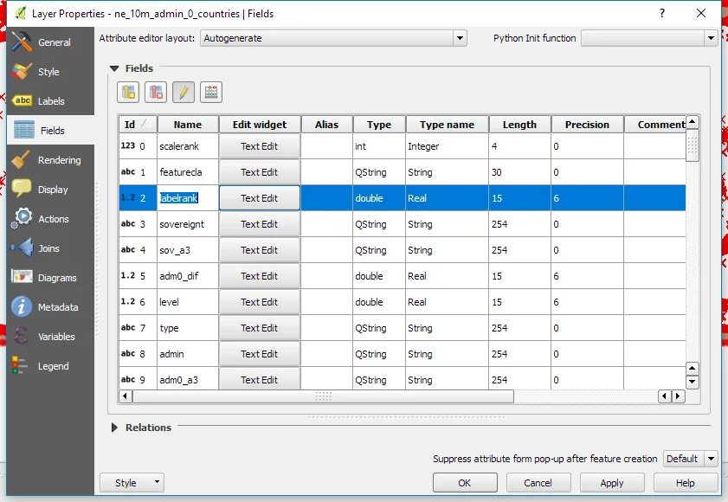The width and height of the screenshot is (728, 502).
Task: Click the length value 30
Action: coord(497,172)
